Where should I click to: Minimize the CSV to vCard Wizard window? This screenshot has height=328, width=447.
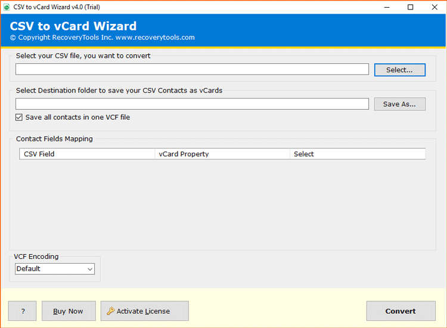tap(387, 7)
